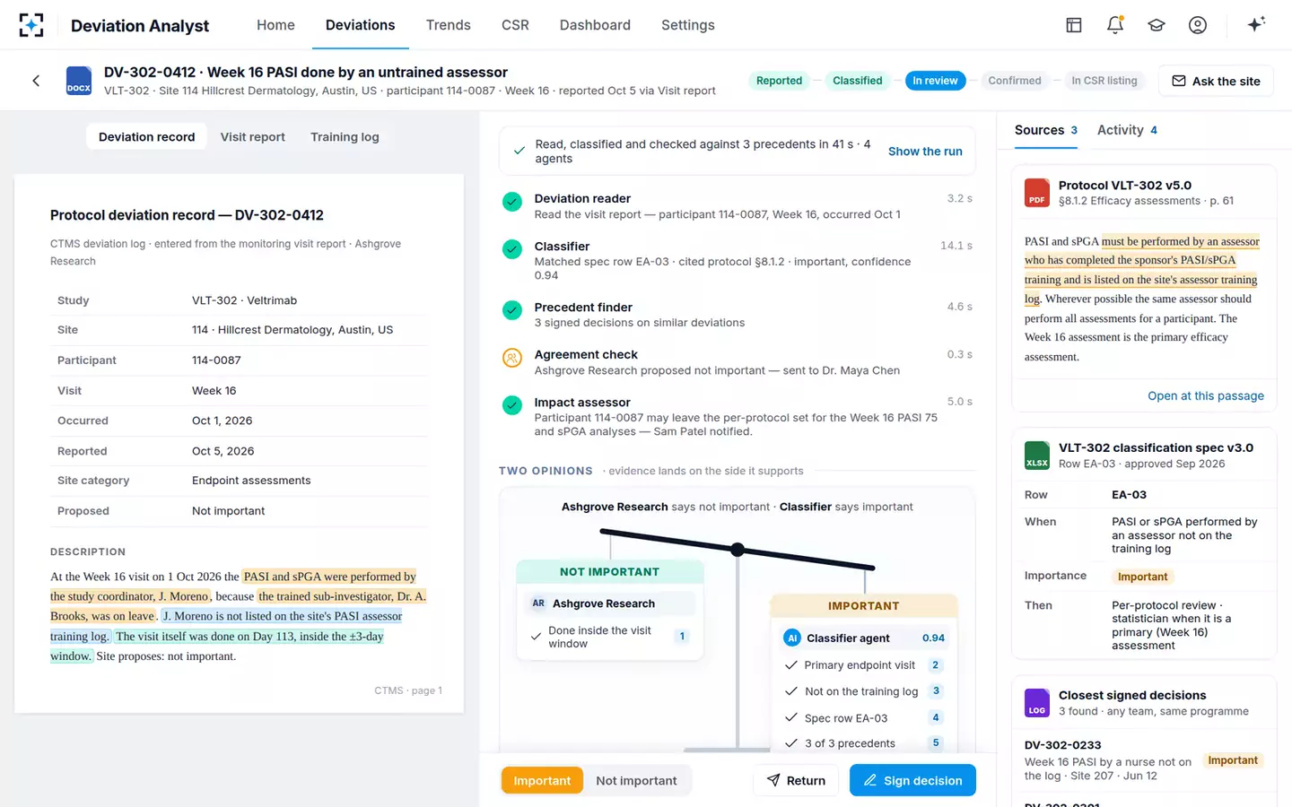Open the Trends menu
The height and width of the screenshot is (807, 1292).
(x=448, y=25)
